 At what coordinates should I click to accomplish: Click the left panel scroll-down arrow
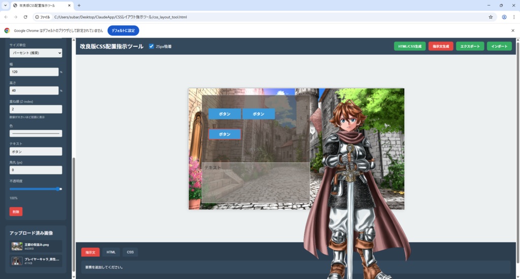74,276
